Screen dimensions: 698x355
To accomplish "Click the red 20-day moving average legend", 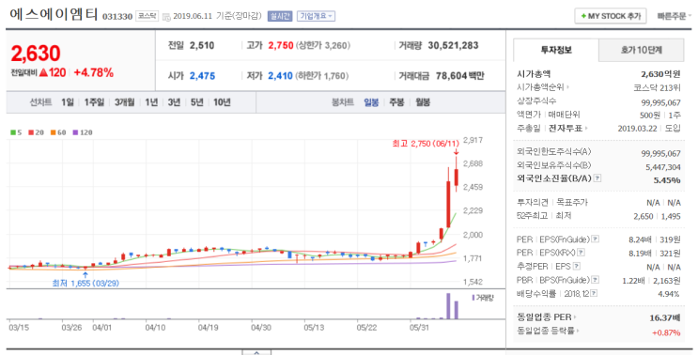I will (36, 132).
